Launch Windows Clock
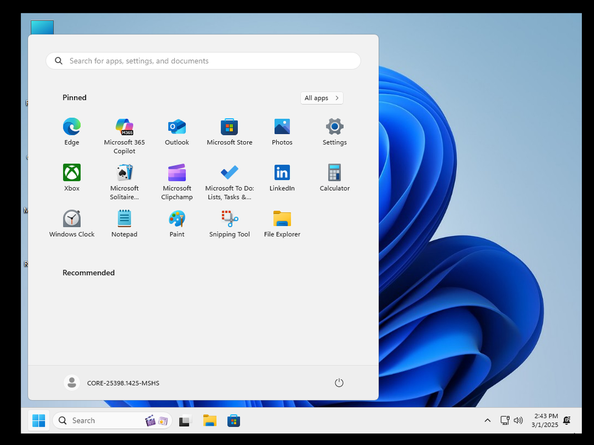 pos(72,224)
